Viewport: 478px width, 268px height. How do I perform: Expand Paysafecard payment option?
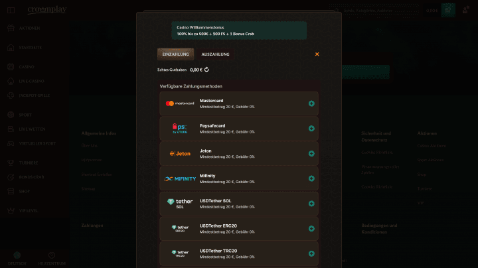pos(311,129)
